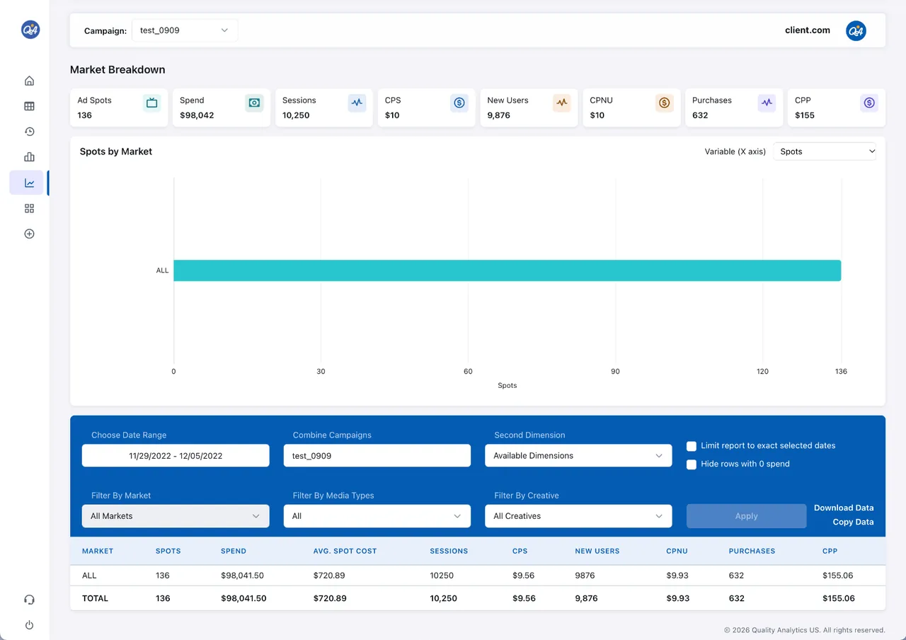This screenshot has width=906, height=640.
Task: Click the ALL market row cell
Action: (89, 576)
